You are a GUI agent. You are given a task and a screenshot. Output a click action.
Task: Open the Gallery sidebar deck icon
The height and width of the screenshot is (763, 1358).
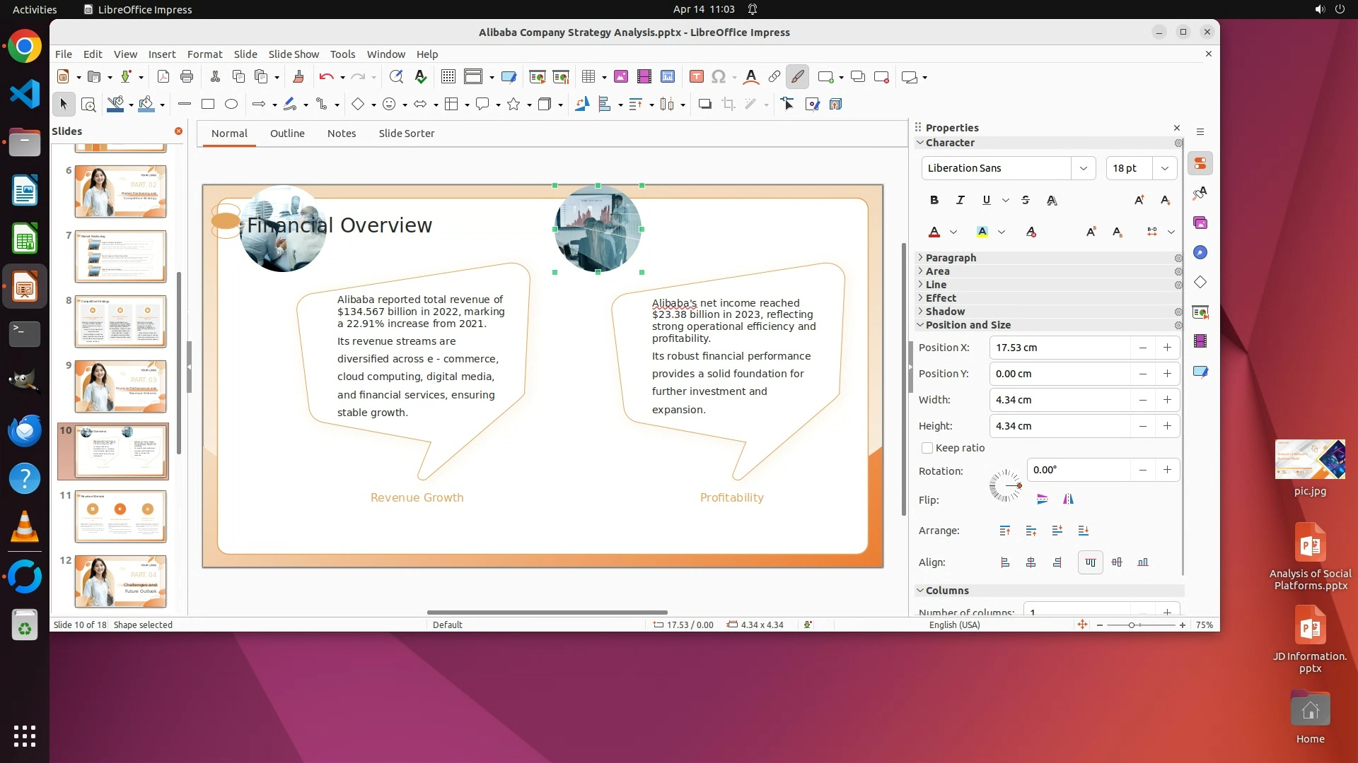pos(1200,223)
